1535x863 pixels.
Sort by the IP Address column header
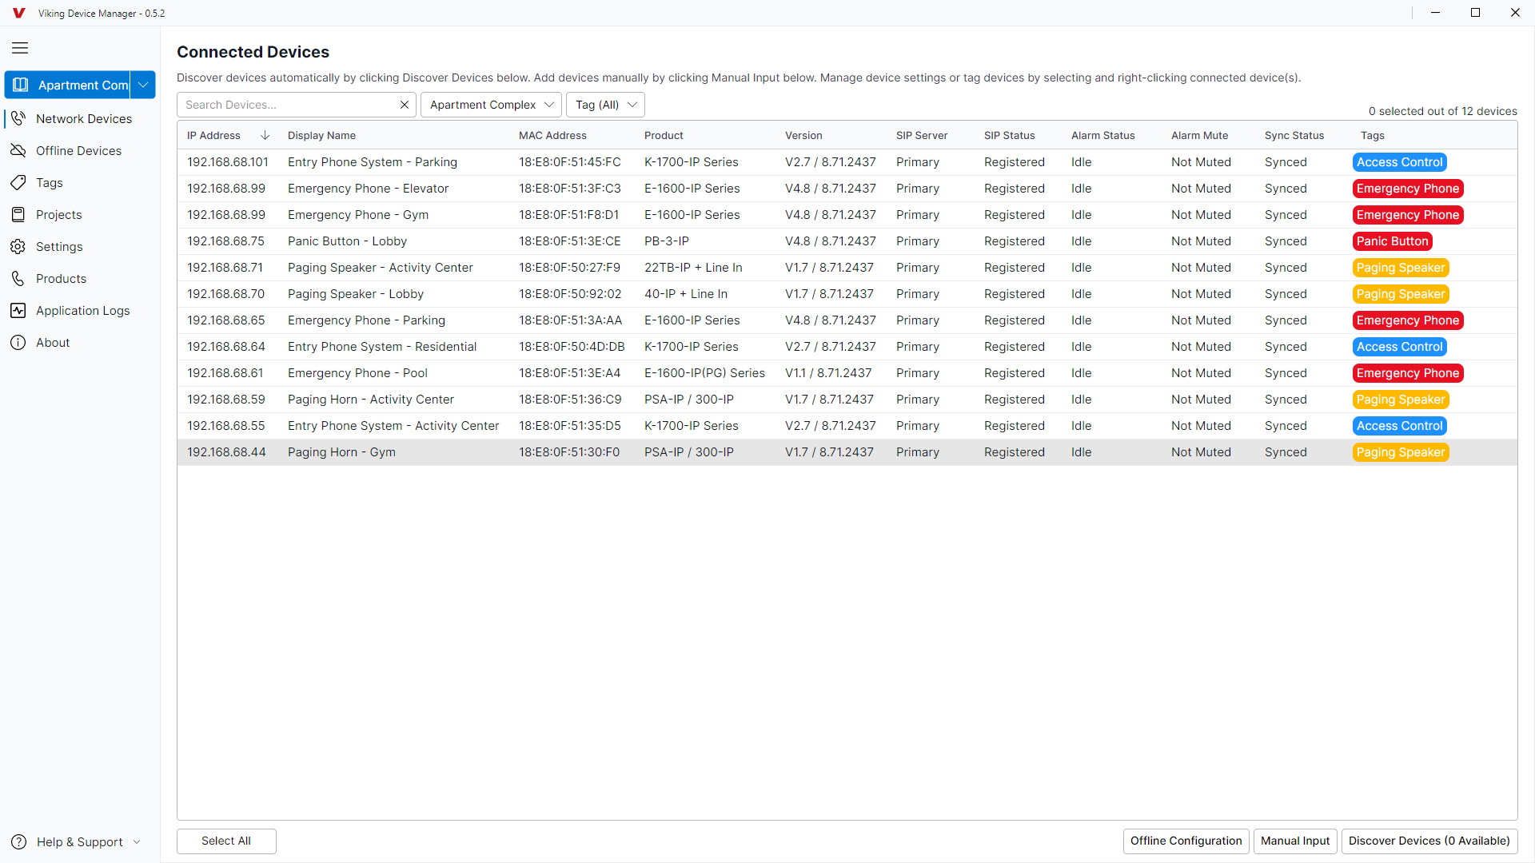point(213,135)
